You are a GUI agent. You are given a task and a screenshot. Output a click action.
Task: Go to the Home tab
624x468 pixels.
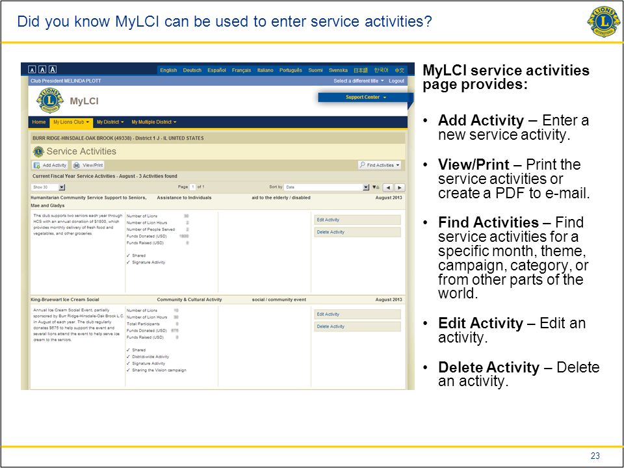point(39,122)
